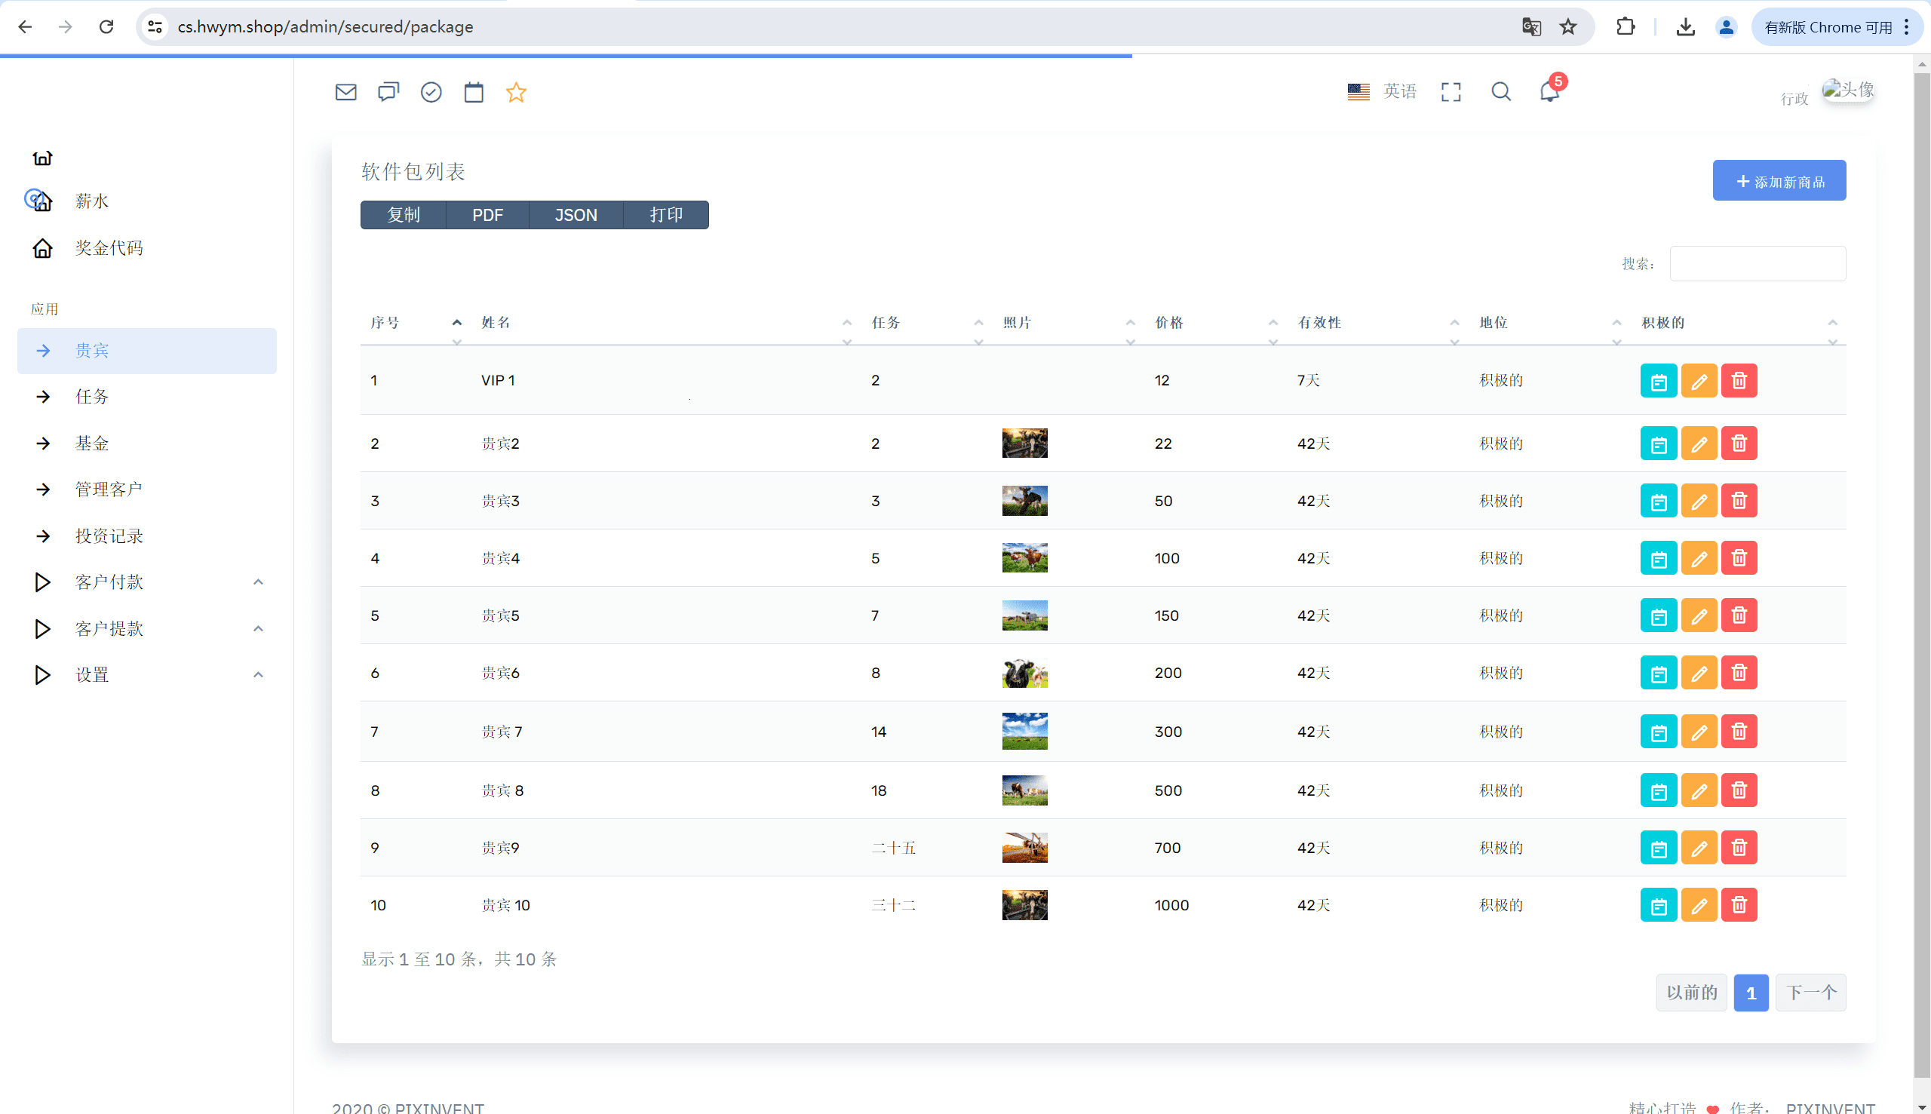Select 投资记录 sidebar item
Viewport: 1931px width, 1114px height.
[109, 536]
